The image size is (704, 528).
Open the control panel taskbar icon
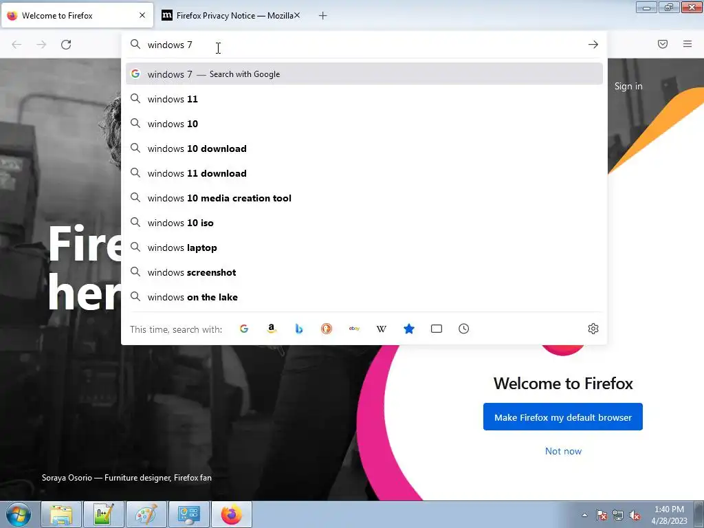(188, 514)
